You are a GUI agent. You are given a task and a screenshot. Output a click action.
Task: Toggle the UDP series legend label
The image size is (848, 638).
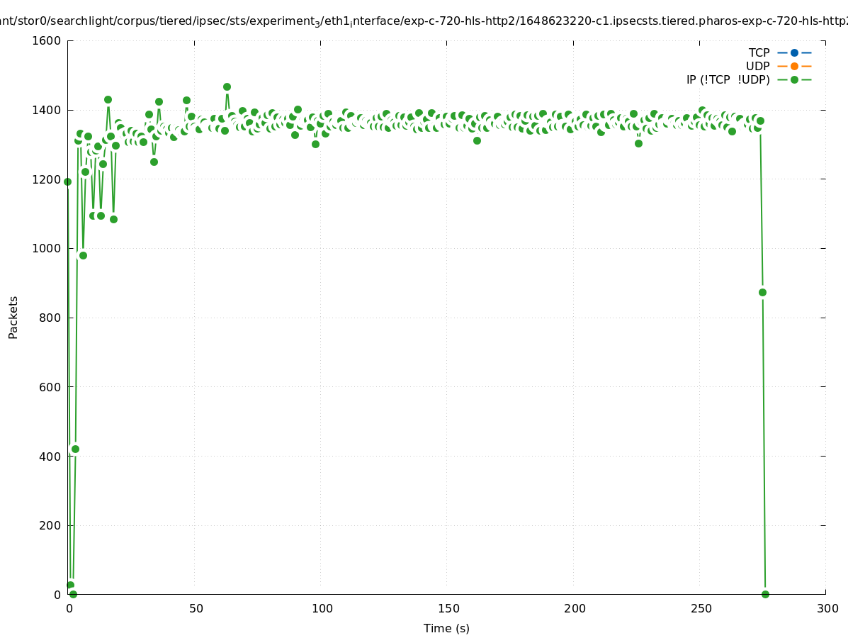point(757,66)
